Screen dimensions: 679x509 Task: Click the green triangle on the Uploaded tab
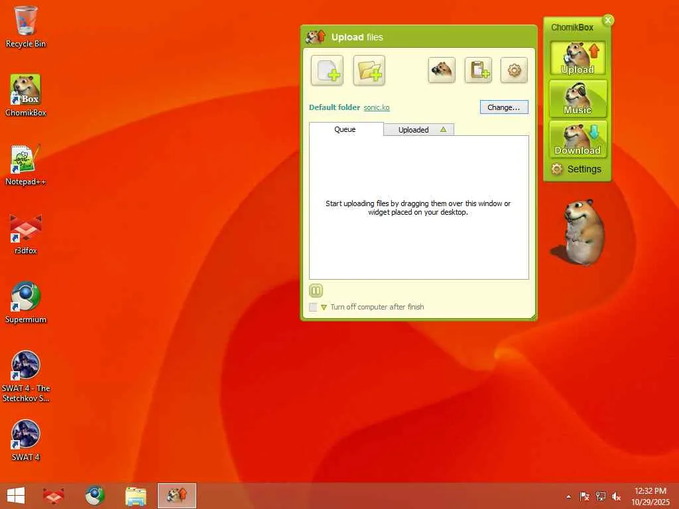443,129
